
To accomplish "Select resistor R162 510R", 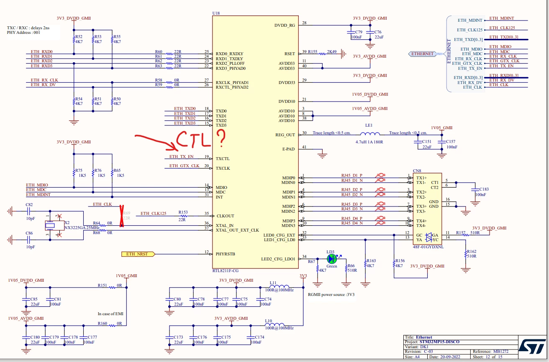I will [x=465, y=254].
